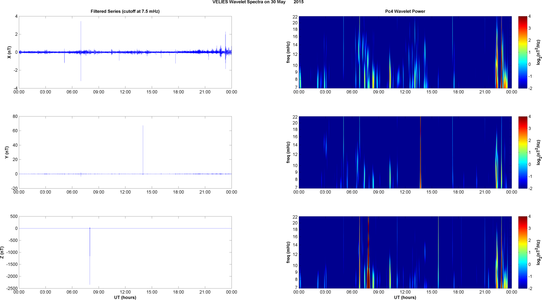This screenshot has height=300, width=542.
Task: Click the 'log2(nT²/Hz)' label beside the bottom color bar
Action: [x=538, y=252]
